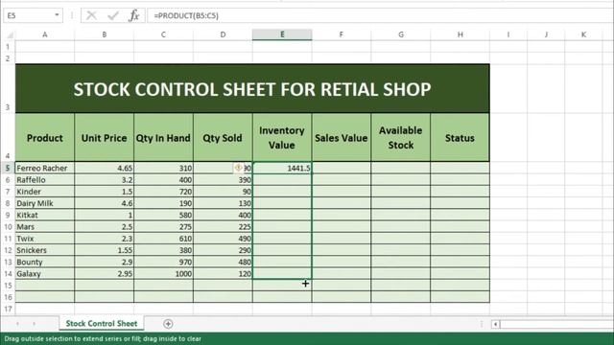This screenshot has width=614, height=345.
Task: Click the unit price 2.95 cell
Action: [105, 273]
